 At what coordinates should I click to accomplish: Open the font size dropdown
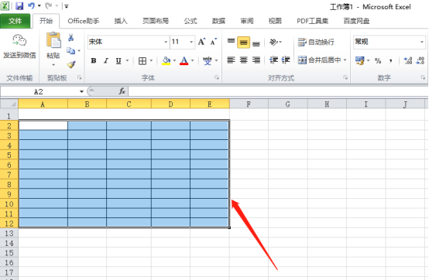(x=191, y=42)
